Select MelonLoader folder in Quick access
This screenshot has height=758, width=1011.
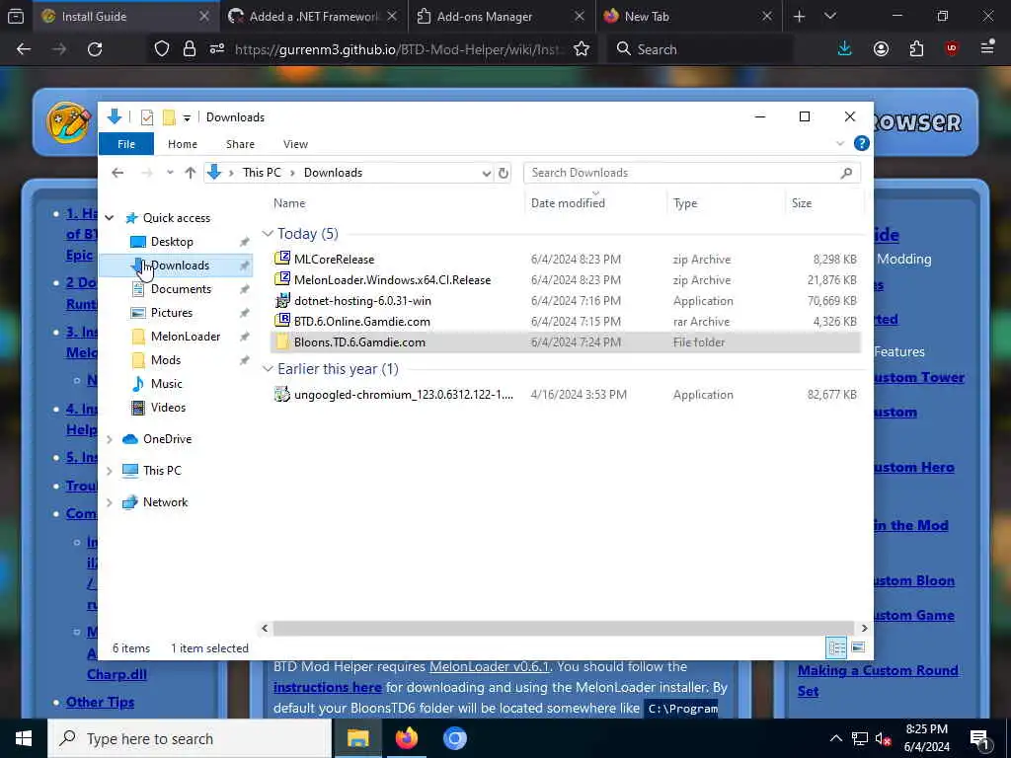185,337
